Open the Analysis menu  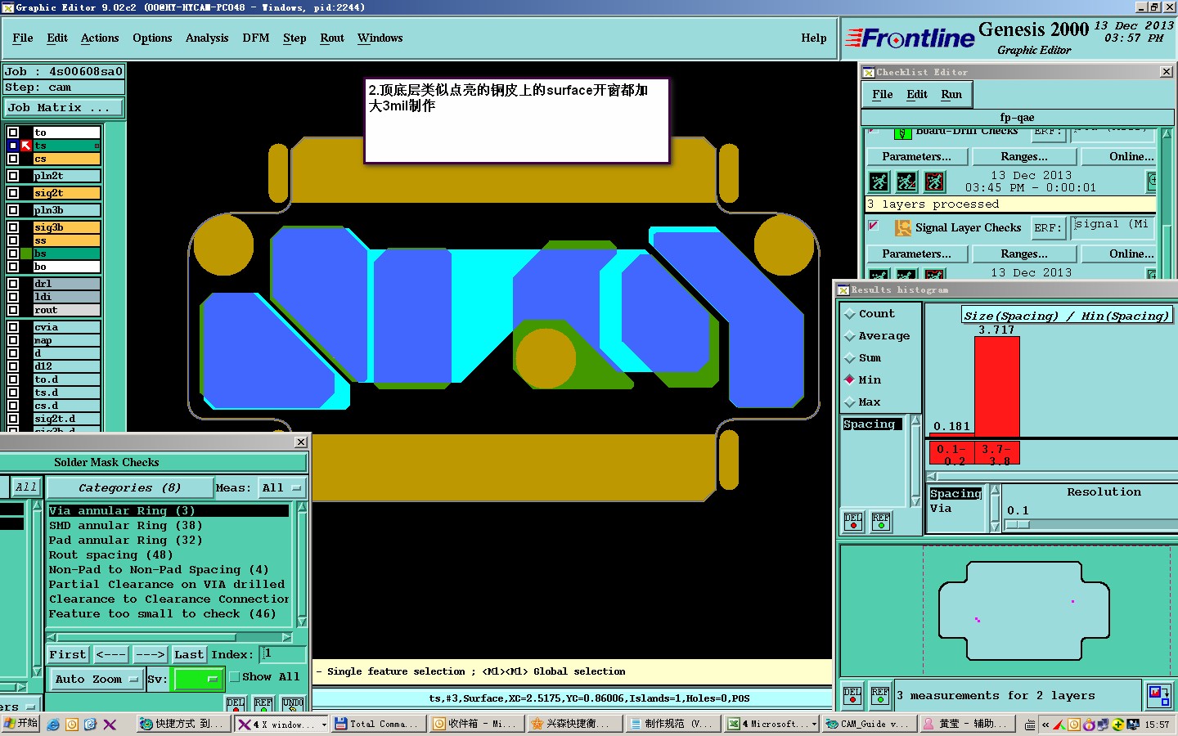(x=207, y=38)
